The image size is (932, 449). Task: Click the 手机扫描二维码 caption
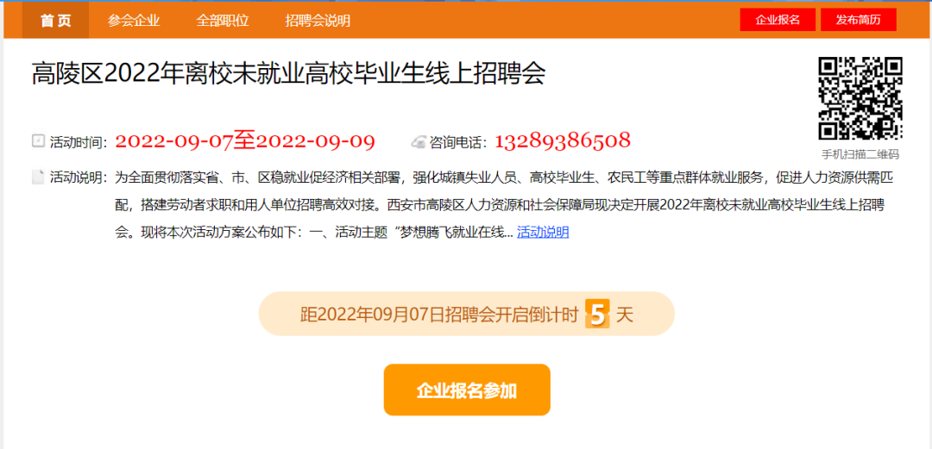[x=860, y=154]
